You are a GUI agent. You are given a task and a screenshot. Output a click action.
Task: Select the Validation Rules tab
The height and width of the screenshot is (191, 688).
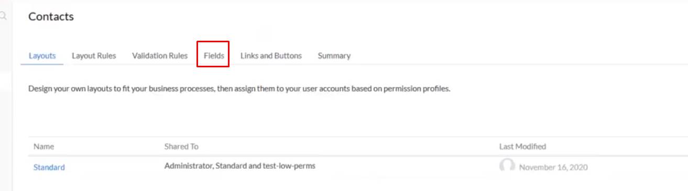(x=160, y=55)
